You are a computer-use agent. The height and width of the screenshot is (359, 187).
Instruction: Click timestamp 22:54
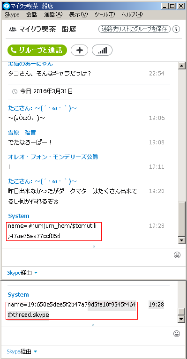pos(157,74)
